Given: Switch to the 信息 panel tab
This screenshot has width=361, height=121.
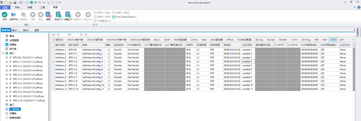Looking at the screenshot, I should (x=36, y=30).
